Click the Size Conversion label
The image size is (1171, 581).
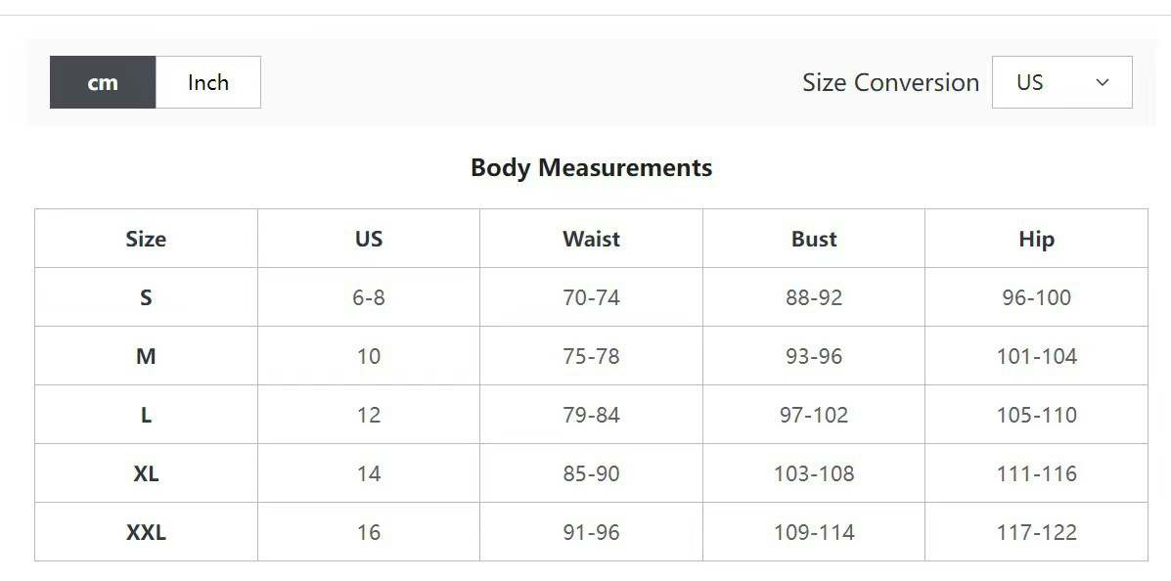pyautogui.click(x=890, y=82)
